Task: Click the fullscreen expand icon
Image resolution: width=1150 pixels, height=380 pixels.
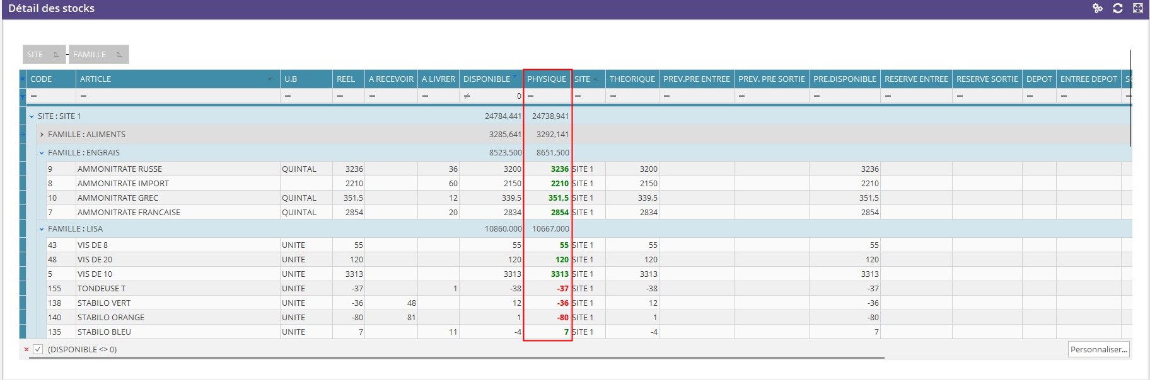Action: click(1138, 8)
